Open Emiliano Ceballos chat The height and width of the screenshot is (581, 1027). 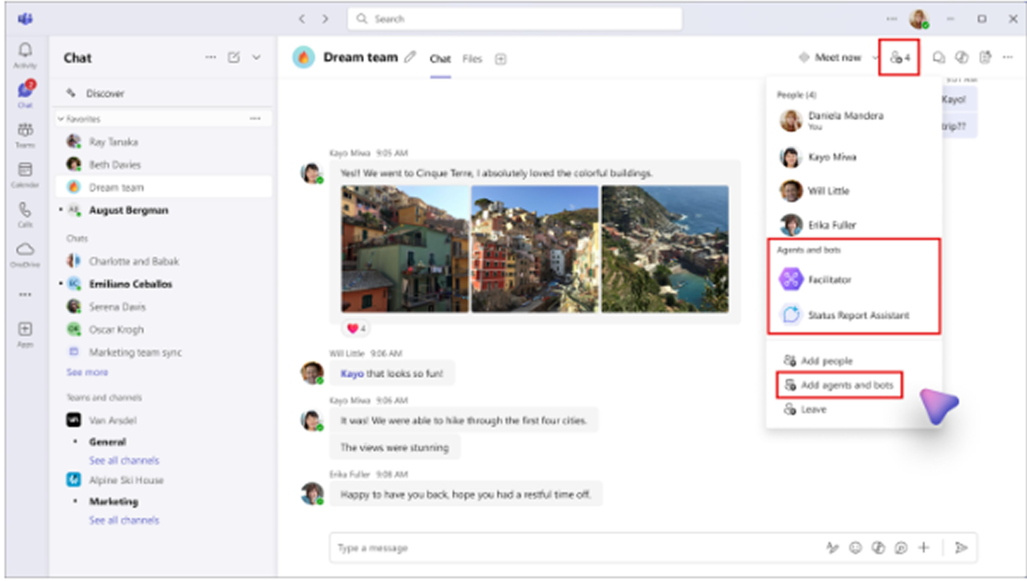[164, 284]
